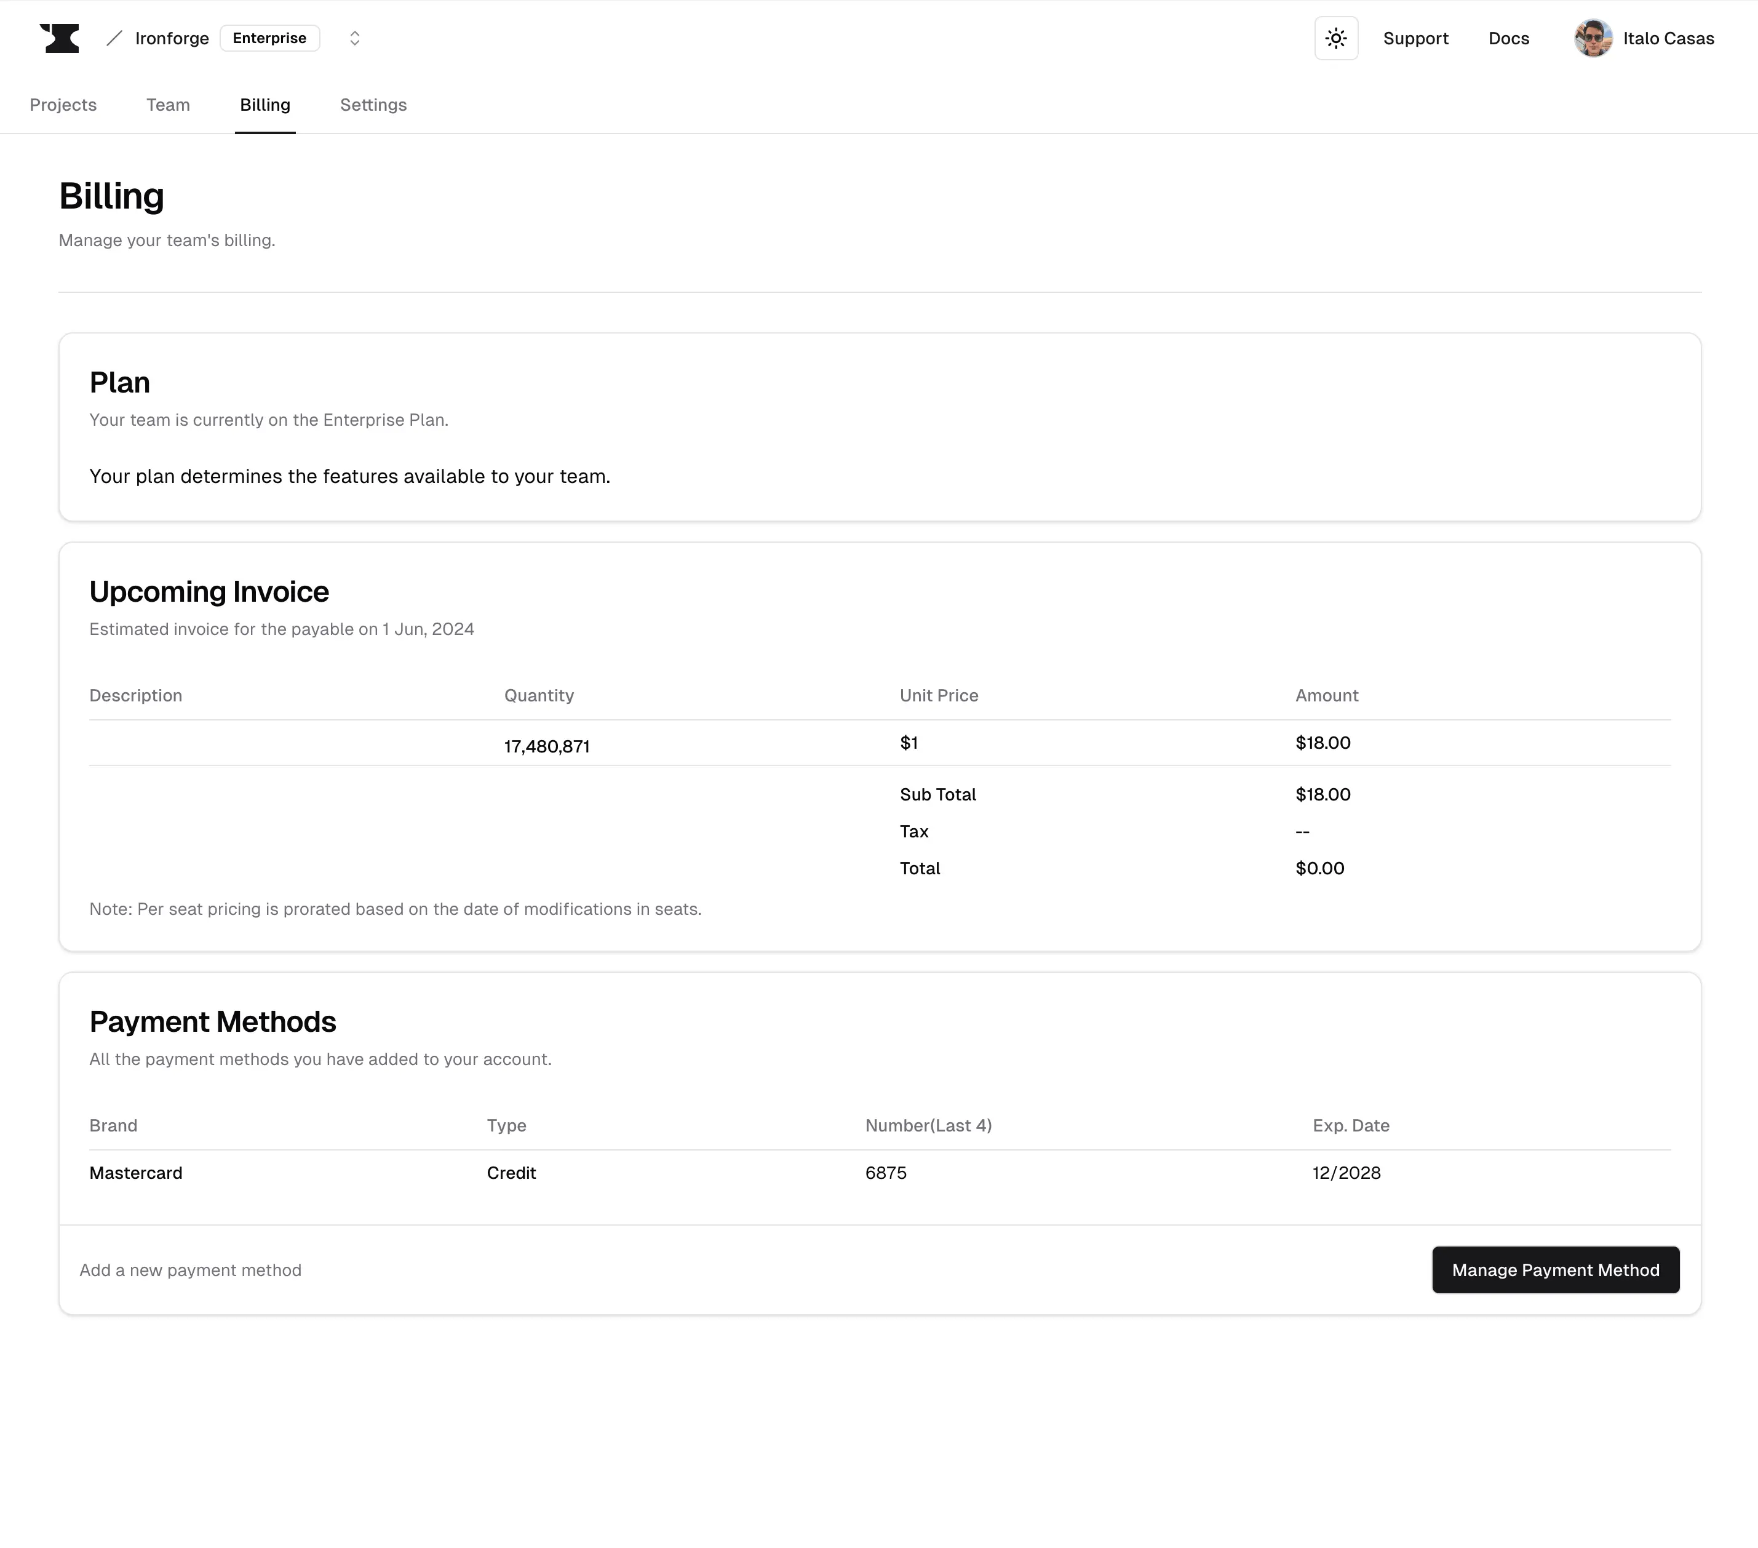
Task: Click the Ironforge breadcrumb name
Action: coord(172,38)
